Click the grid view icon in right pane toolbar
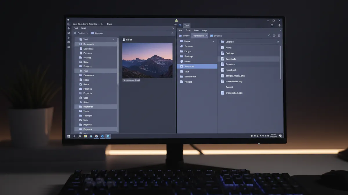Screen dimensions: 348x195 (x=279, y=36)
